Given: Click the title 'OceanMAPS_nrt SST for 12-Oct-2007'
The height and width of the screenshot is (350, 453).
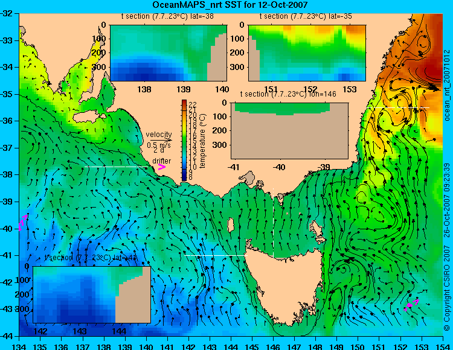Looking at the screenshot, I should tap(230, 5).
